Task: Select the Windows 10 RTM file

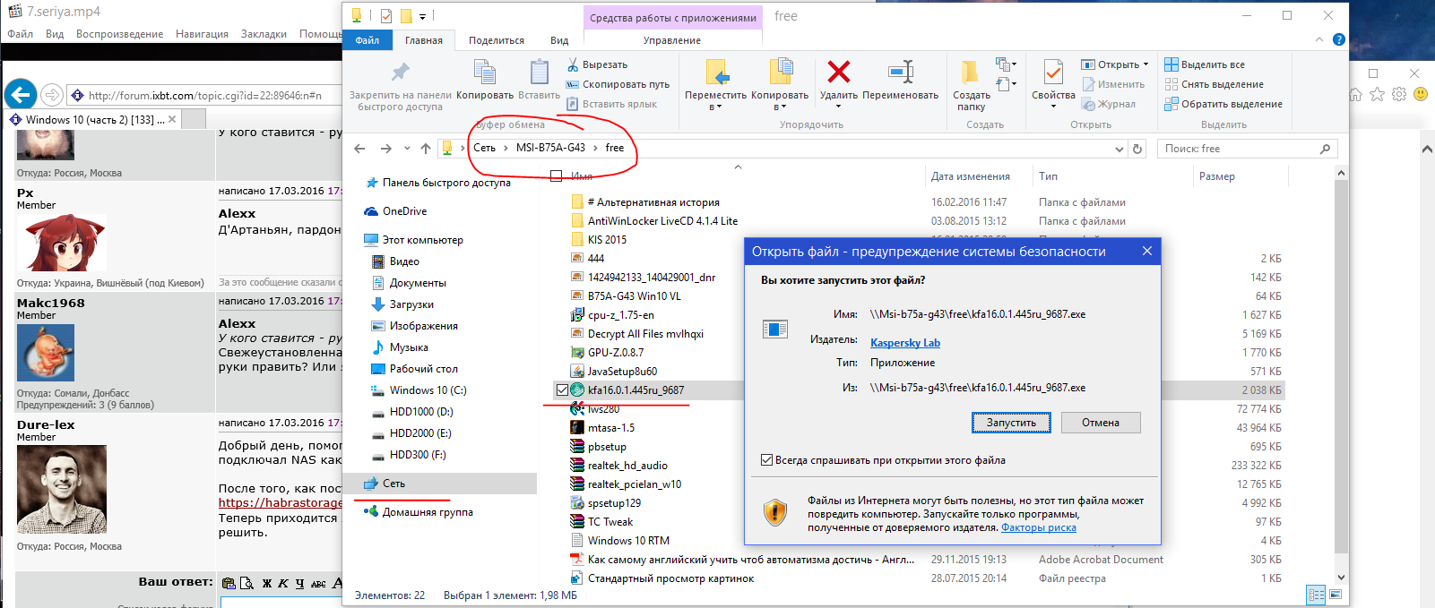Action: pos(628,541)
